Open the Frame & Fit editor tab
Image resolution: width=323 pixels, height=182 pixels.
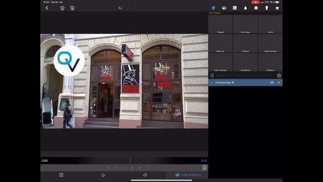point(61,175)
